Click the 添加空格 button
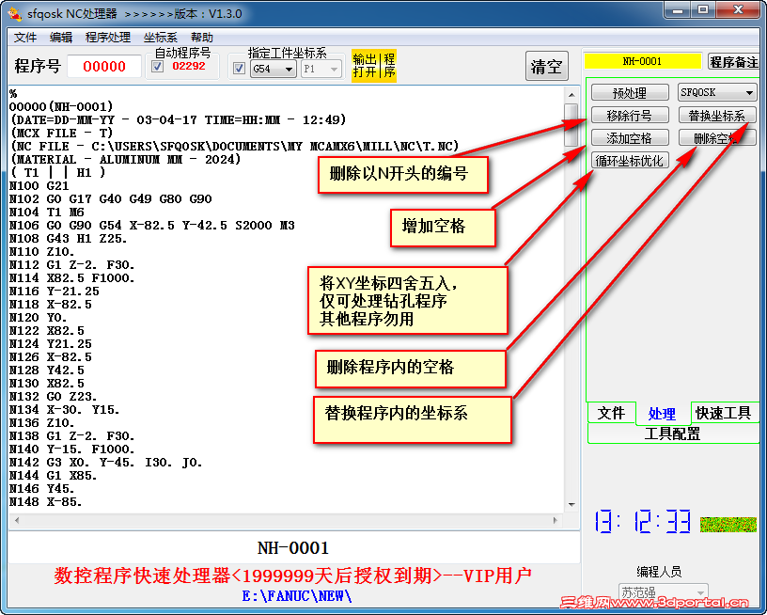Screen dimensions: 767x615 tap(630, 138)
